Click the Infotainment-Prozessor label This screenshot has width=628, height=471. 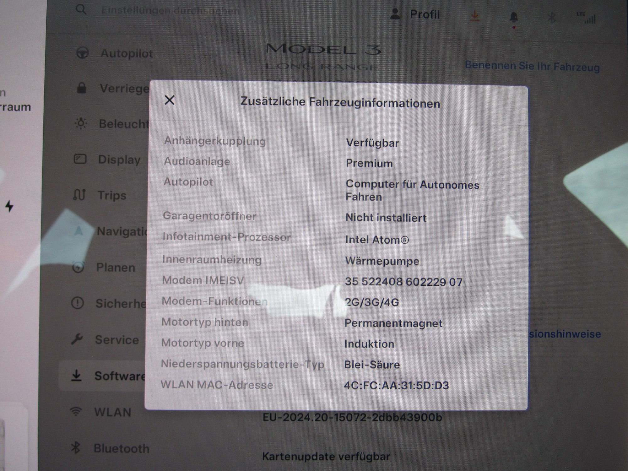point(227,237)
